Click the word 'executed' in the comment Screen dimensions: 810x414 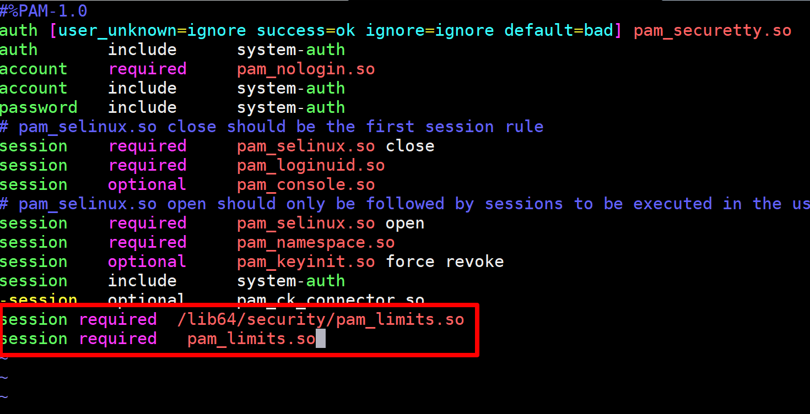tap(672, 204)
